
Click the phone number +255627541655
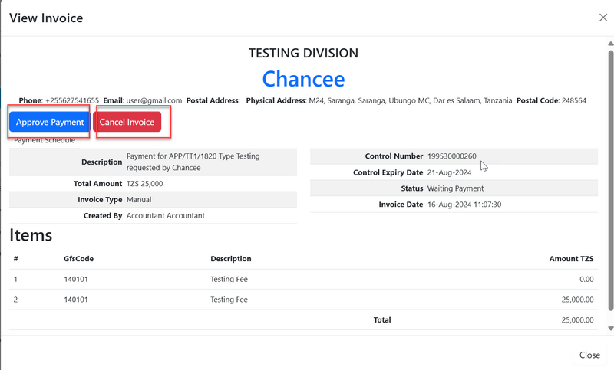(72, 100)
